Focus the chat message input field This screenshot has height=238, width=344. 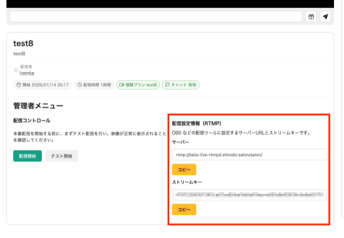[156, 16]
